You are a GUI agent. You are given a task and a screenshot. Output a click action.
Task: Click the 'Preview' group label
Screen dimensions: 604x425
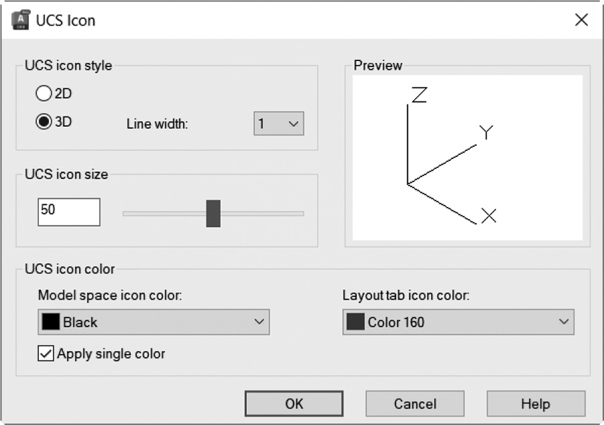[x=378, y=66]
